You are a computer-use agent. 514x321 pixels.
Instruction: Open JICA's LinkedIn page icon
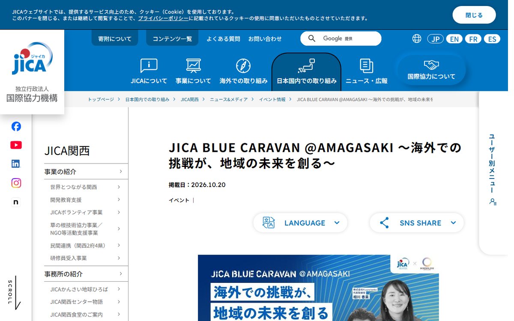click(16, 164)
